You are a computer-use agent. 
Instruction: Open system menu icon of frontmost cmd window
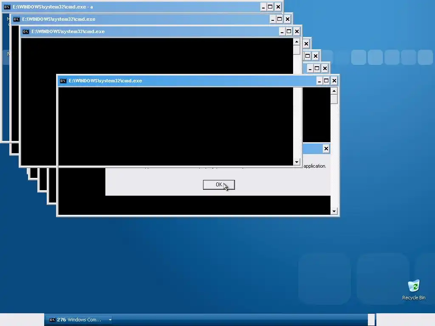point(63,81)
